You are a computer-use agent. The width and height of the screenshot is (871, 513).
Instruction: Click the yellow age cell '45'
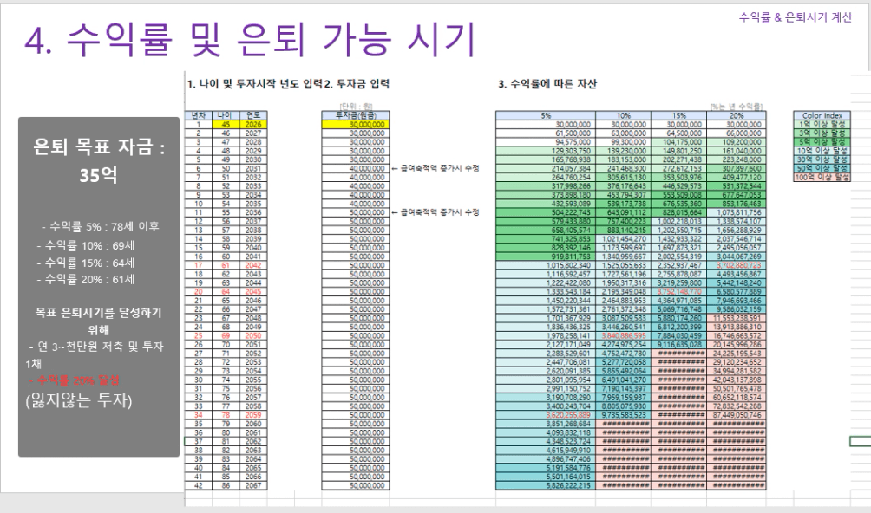click(226, 124)
